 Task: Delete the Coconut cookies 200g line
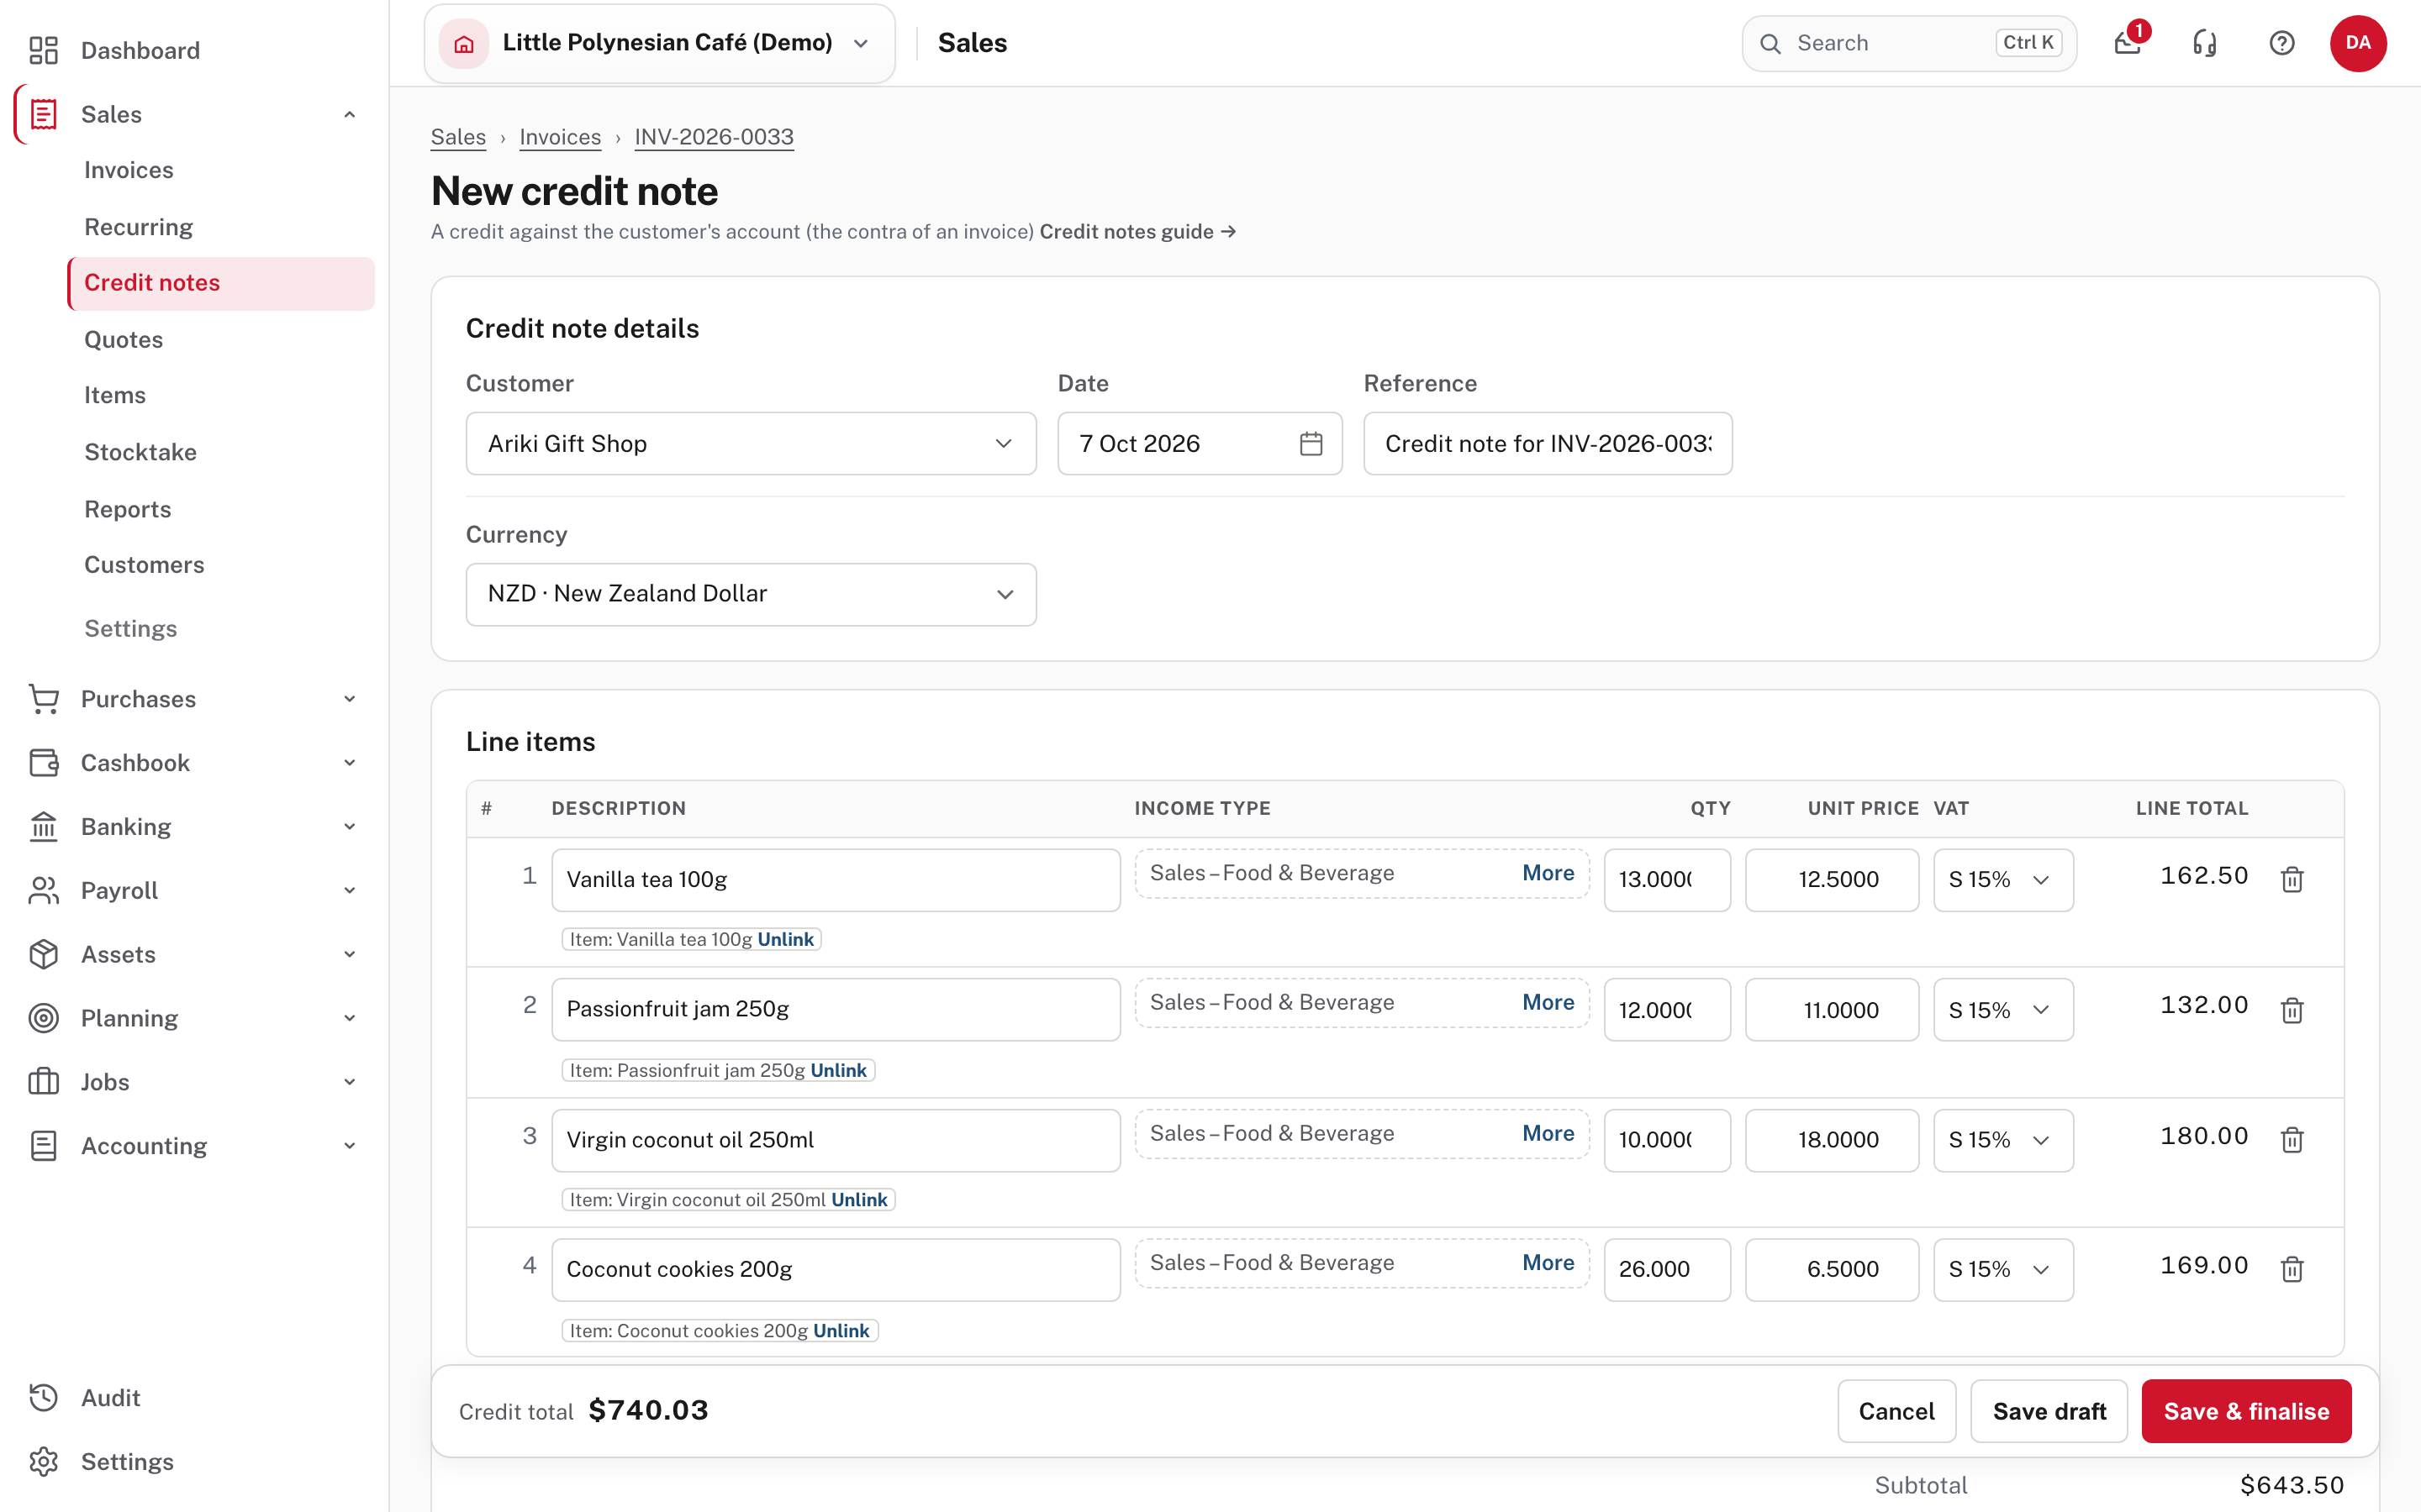pos(2291,1269)
